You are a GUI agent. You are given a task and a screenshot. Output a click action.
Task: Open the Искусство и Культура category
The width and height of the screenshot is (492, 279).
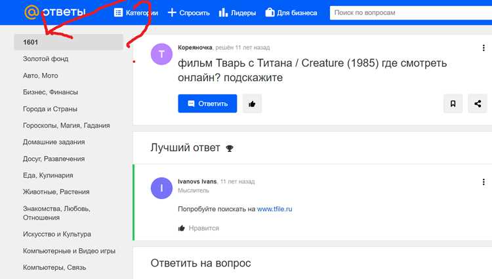point(57,234)
